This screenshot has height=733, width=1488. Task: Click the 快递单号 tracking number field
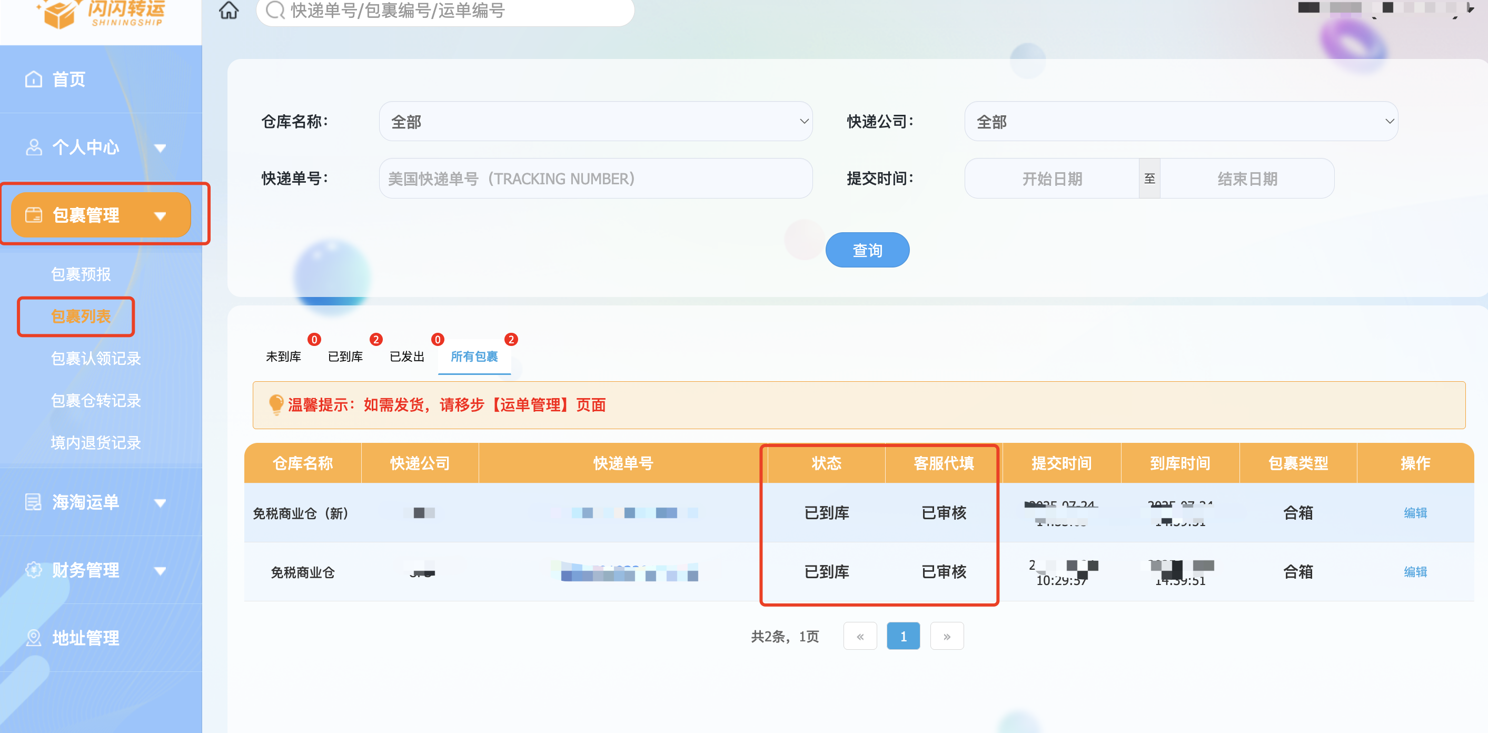click(x=595, y=179)
